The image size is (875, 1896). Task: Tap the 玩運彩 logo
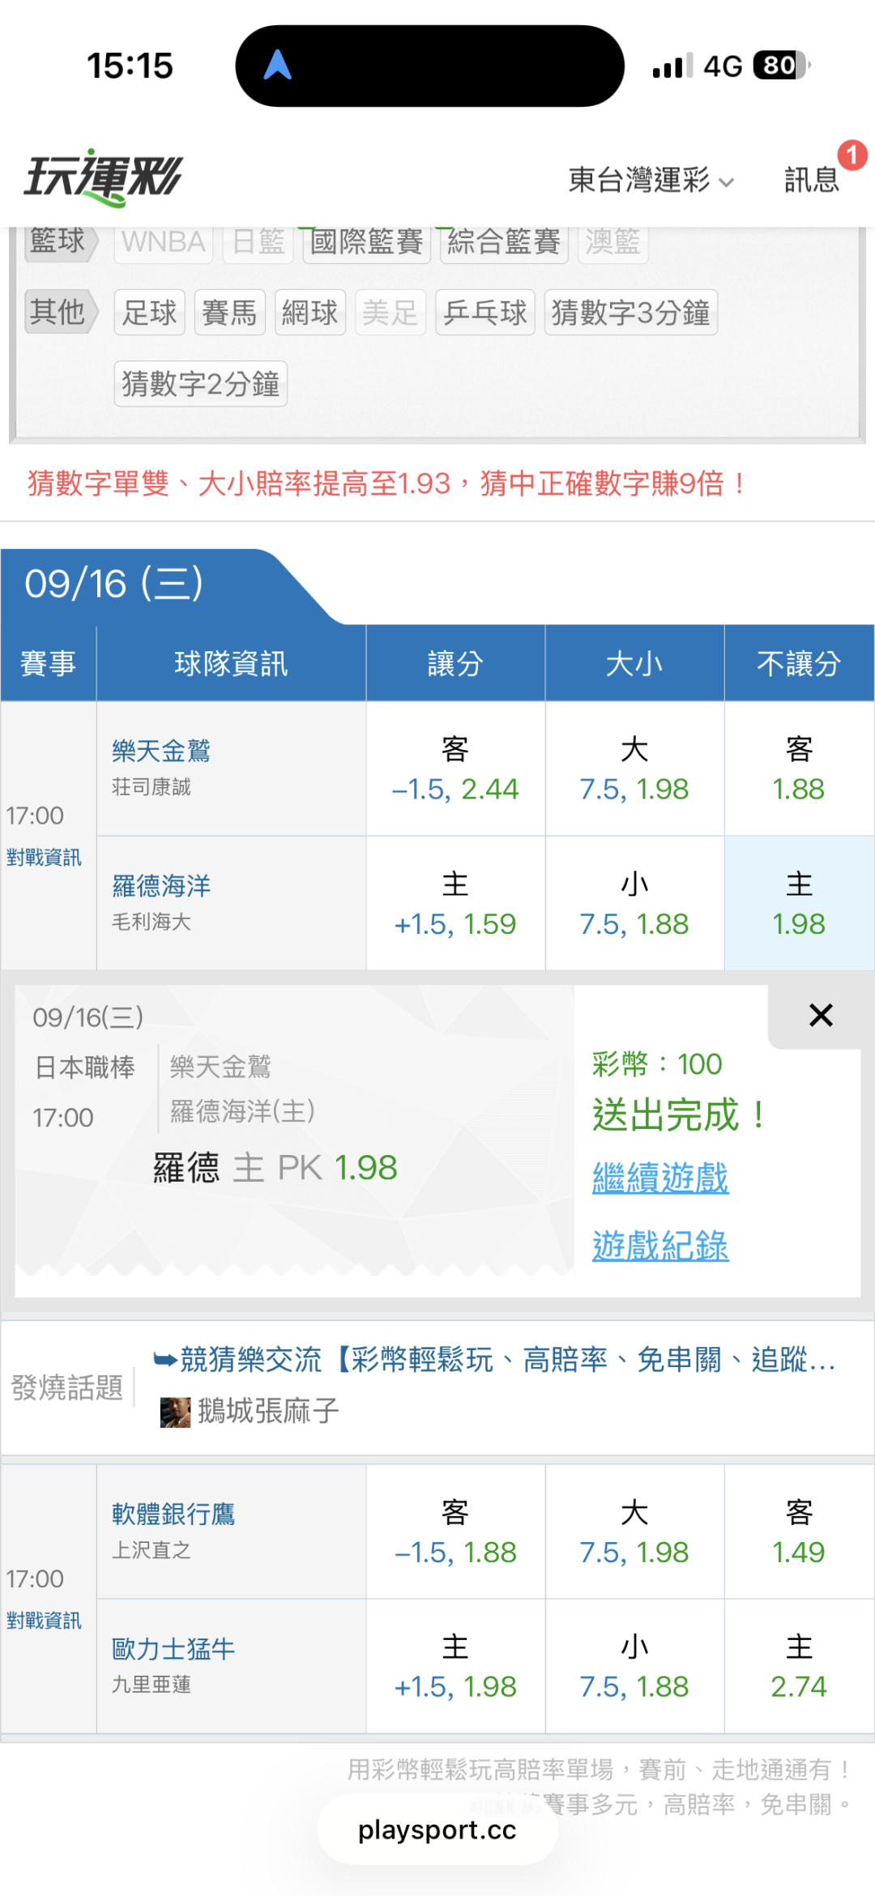point(103,177)
